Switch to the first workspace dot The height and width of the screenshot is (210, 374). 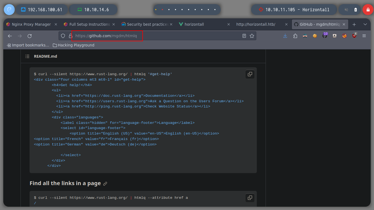(156, 10)
